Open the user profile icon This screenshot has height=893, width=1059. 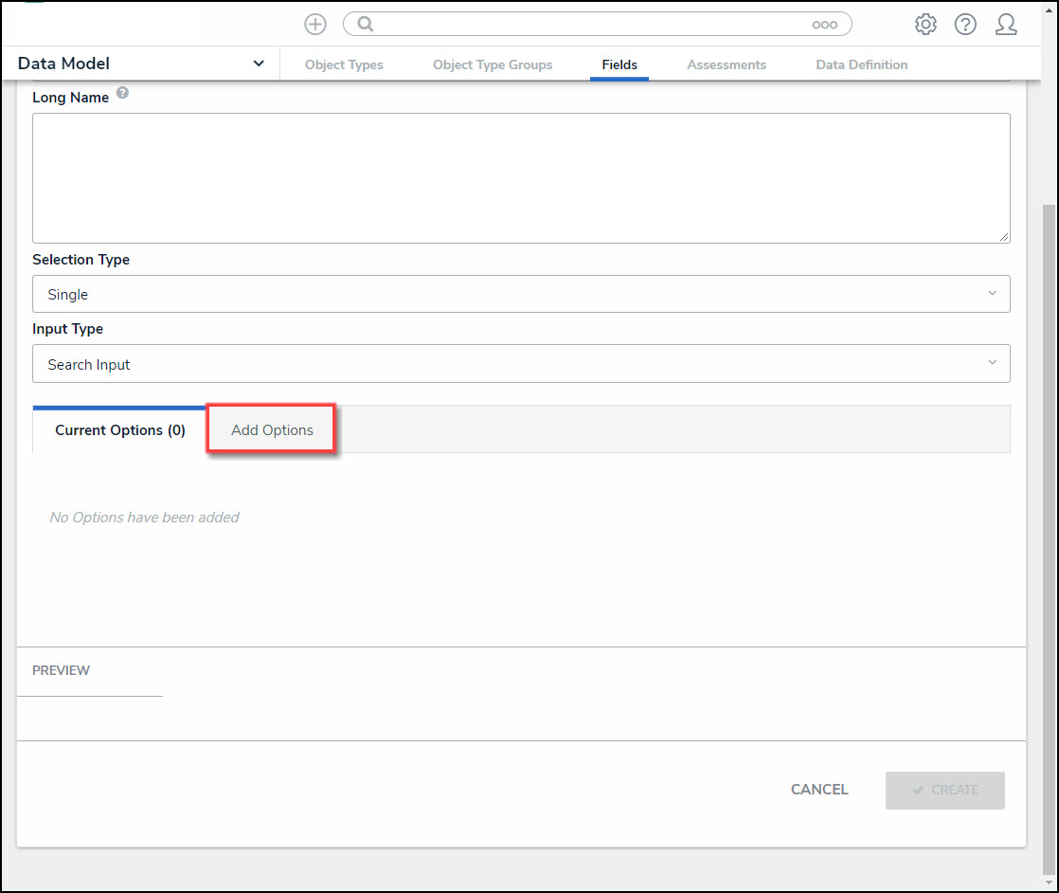coord(1006,25)
